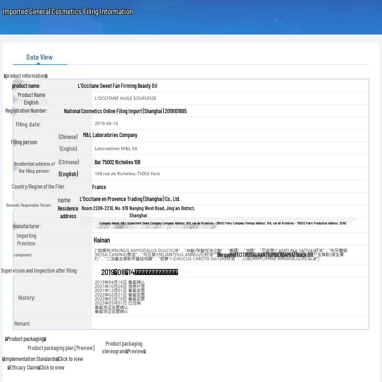The image size is (382, 382).
Task: Click the L'OCCITANE HUILE SOUPLESSE English name
Action: (x=126, y=98)
